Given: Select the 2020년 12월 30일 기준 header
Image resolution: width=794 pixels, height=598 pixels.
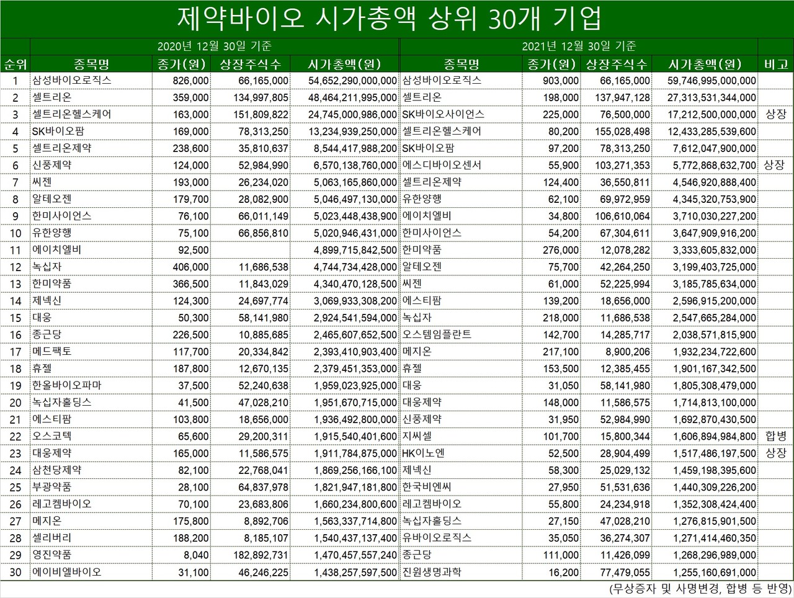Looking at the screenshot, I should point(215,46).
